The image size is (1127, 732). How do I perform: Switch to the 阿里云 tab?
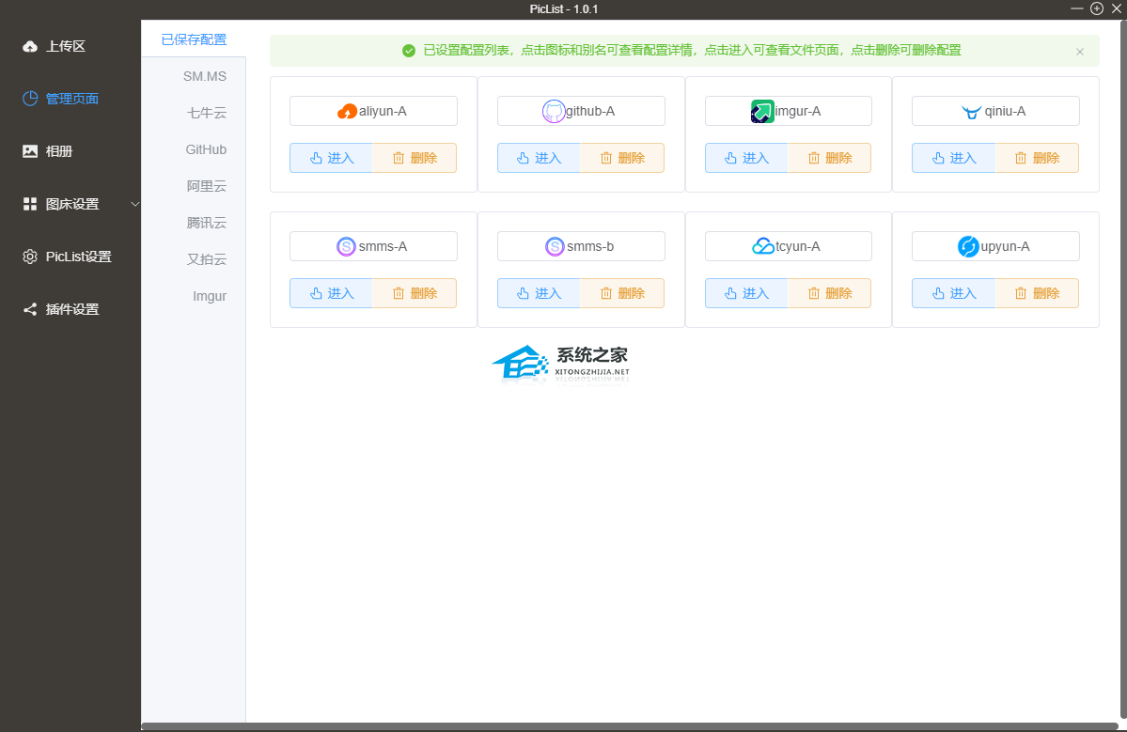pyautogui.click(x=206, y=186)
